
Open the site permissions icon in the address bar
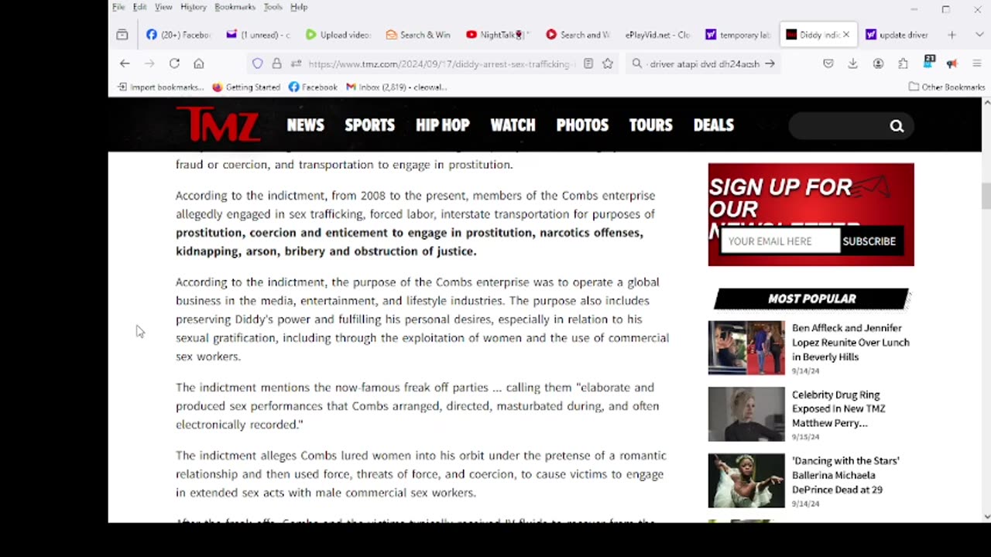click(x=296, y=63)
